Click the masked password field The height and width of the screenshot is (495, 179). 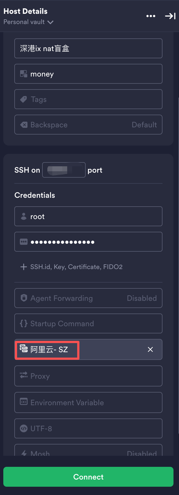tap(88, 242)
